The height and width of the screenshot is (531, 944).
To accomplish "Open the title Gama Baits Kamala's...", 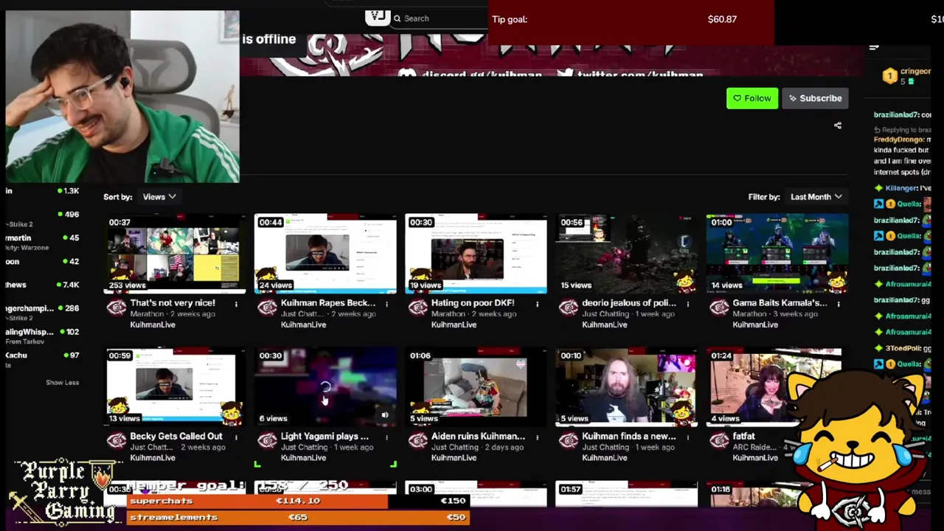I will pos(780,303).
